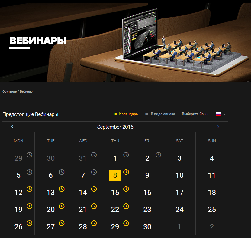Screen dimensions: 251x238
Task: Click the clock icon on September 20
Action: (62, 206)
